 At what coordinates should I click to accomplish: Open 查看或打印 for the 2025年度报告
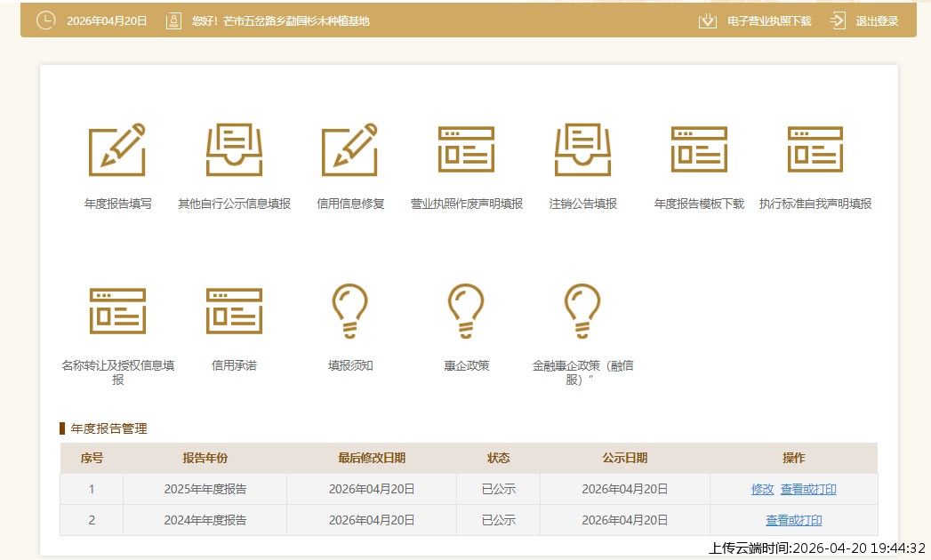point(808,489)
